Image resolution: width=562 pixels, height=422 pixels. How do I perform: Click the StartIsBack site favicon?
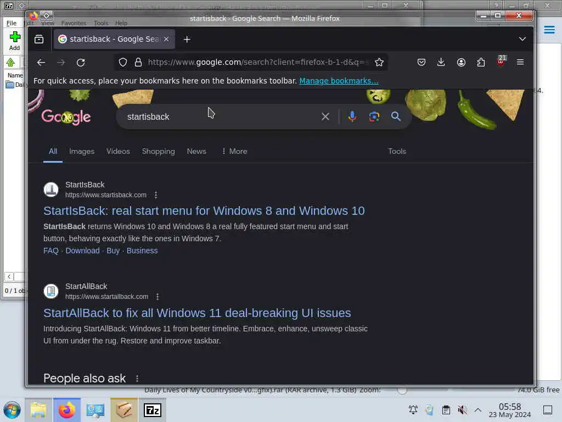coord(51,190)
